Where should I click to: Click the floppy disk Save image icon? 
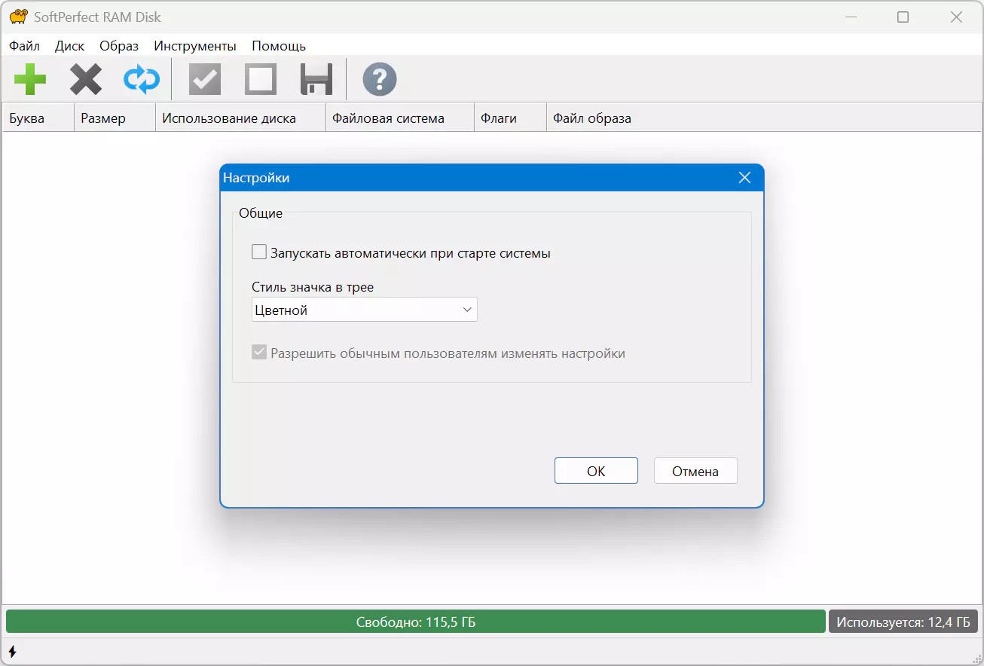[316, 79]
